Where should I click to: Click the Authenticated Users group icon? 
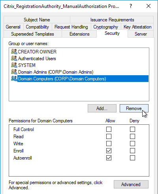coord(14,58)
